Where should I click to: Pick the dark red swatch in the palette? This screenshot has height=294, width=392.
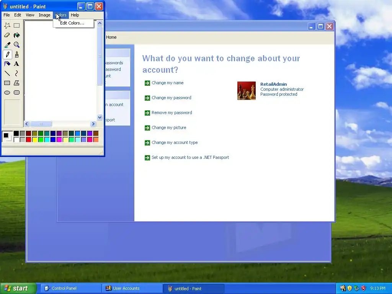[28, 134]
